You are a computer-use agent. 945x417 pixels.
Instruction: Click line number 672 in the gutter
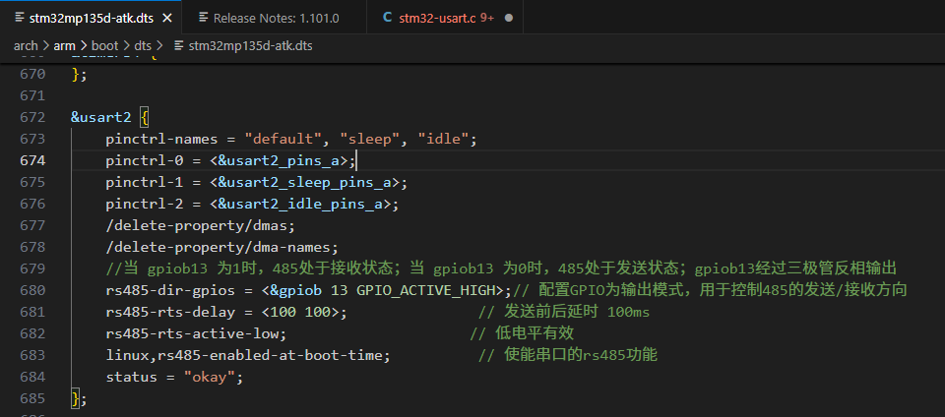pyautogui.click(x=32, y=117)
